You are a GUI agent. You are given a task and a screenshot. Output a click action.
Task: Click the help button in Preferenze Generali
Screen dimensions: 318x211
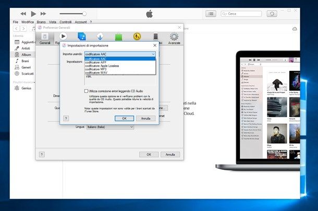(42, 154)
